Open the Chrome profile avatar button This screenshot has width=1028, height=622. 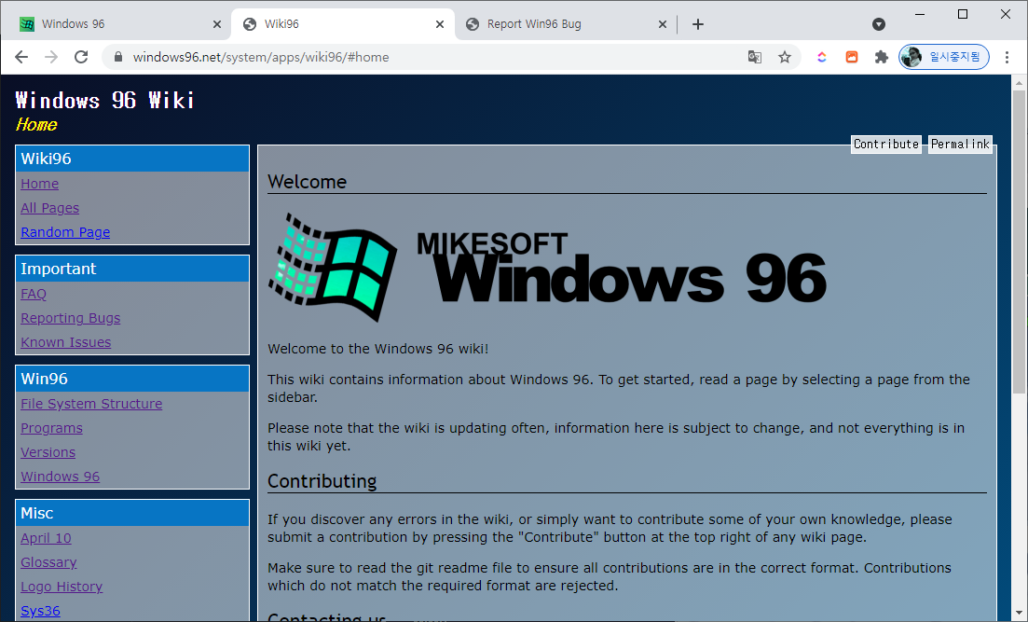click(943, 57)
